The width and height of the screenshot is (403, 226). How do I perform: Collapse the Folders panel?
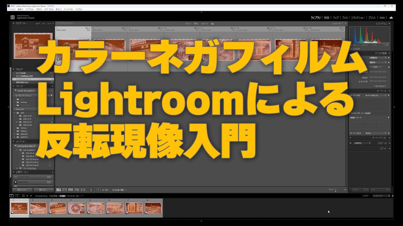pos(14,86)
